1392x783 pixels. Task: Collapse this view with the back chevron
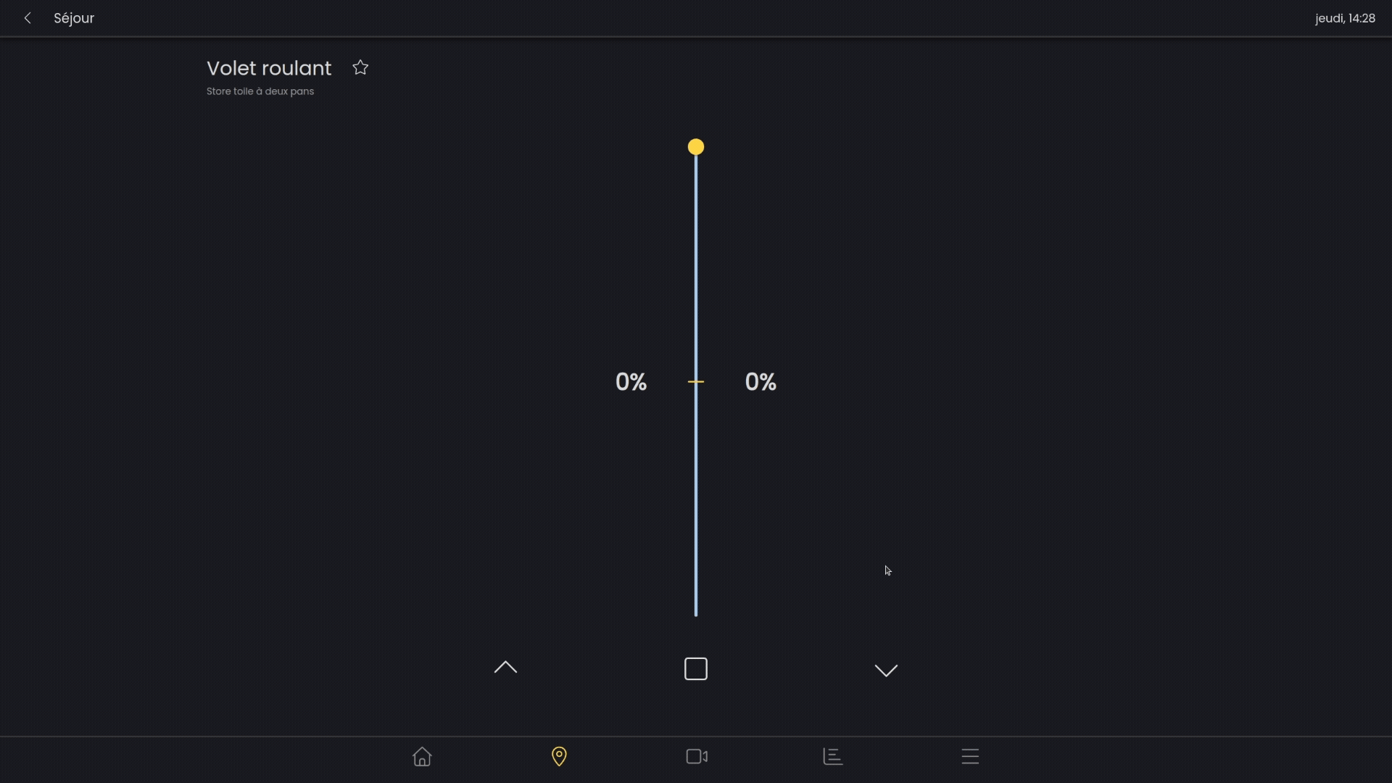(28, 18)
